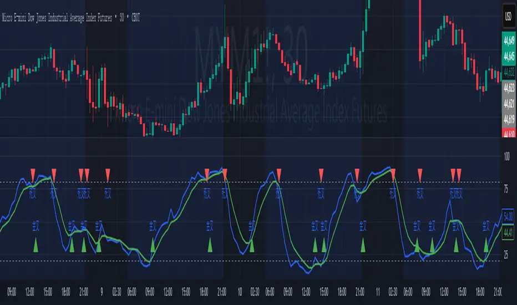
Task: Click the 75 level on indicator scale
Action: click(x=506, y=189)
